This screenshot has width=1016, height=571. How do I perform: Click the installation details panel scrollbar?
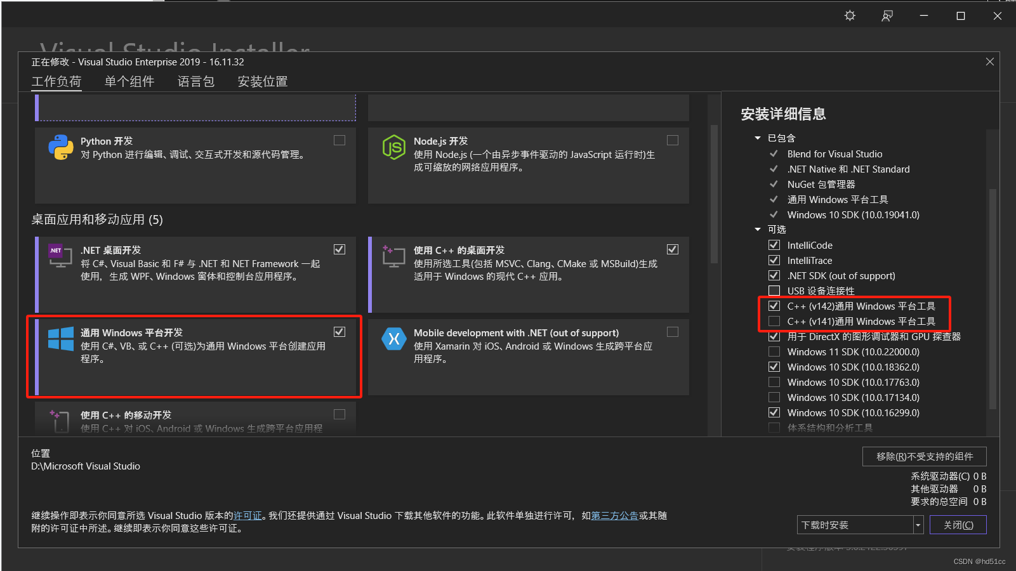point(993,298)
